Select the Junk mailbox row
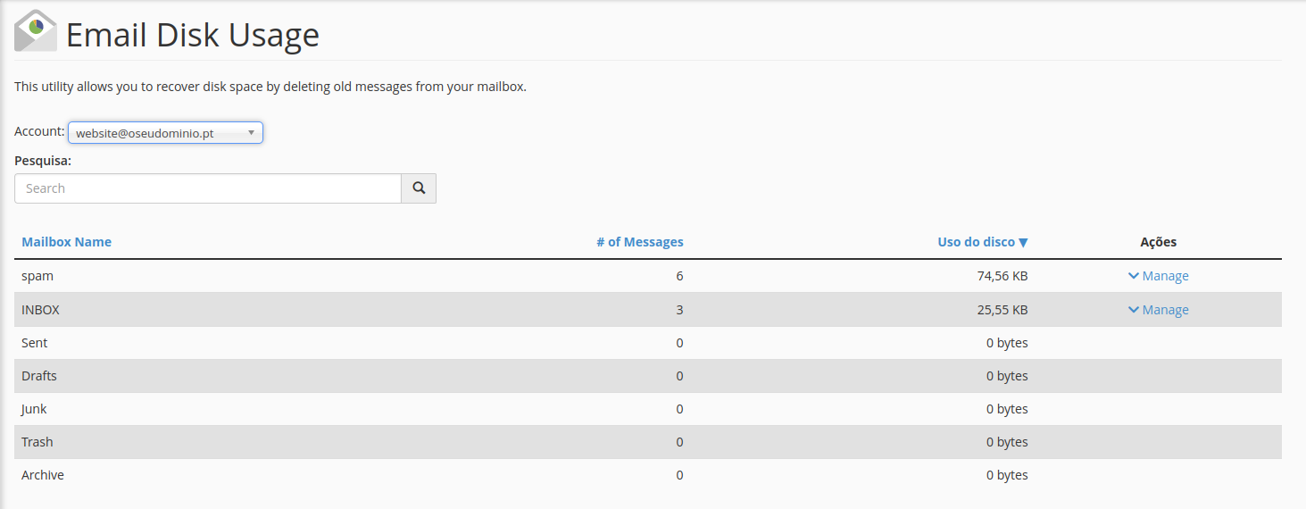The width and height of the screenshot is (1306, 509). coord(34,409)
